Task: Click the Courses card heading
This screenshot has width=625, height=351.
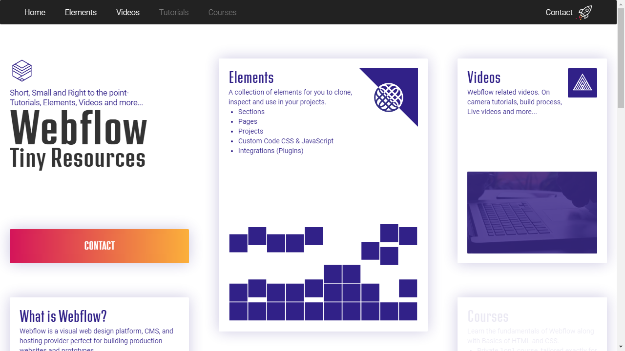Action: click(x=488, y=316)
